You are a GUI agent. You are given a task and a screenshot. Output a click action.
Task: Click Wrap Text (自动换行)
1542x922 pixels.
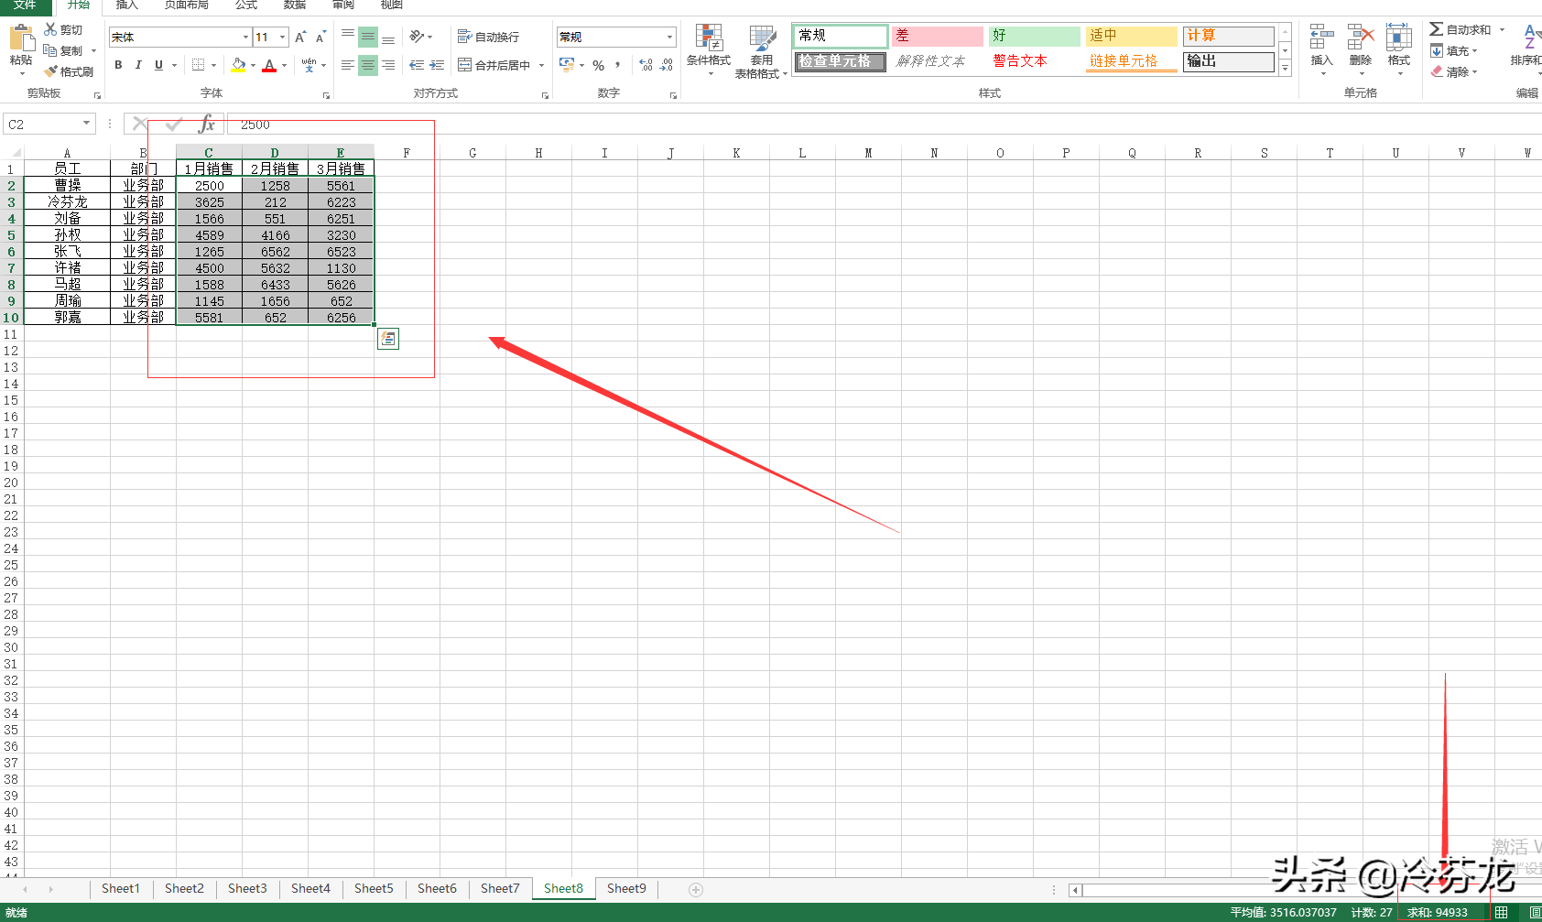[489, 37]
